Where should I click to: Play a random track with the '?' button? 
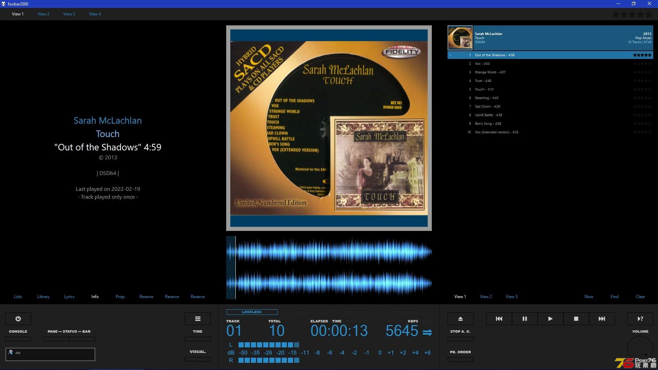tap(640, 319)
